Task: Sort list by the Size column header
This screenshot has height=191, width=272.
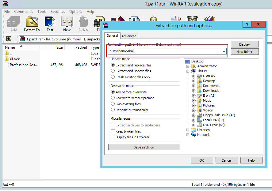Action: [x=52, y=47]
